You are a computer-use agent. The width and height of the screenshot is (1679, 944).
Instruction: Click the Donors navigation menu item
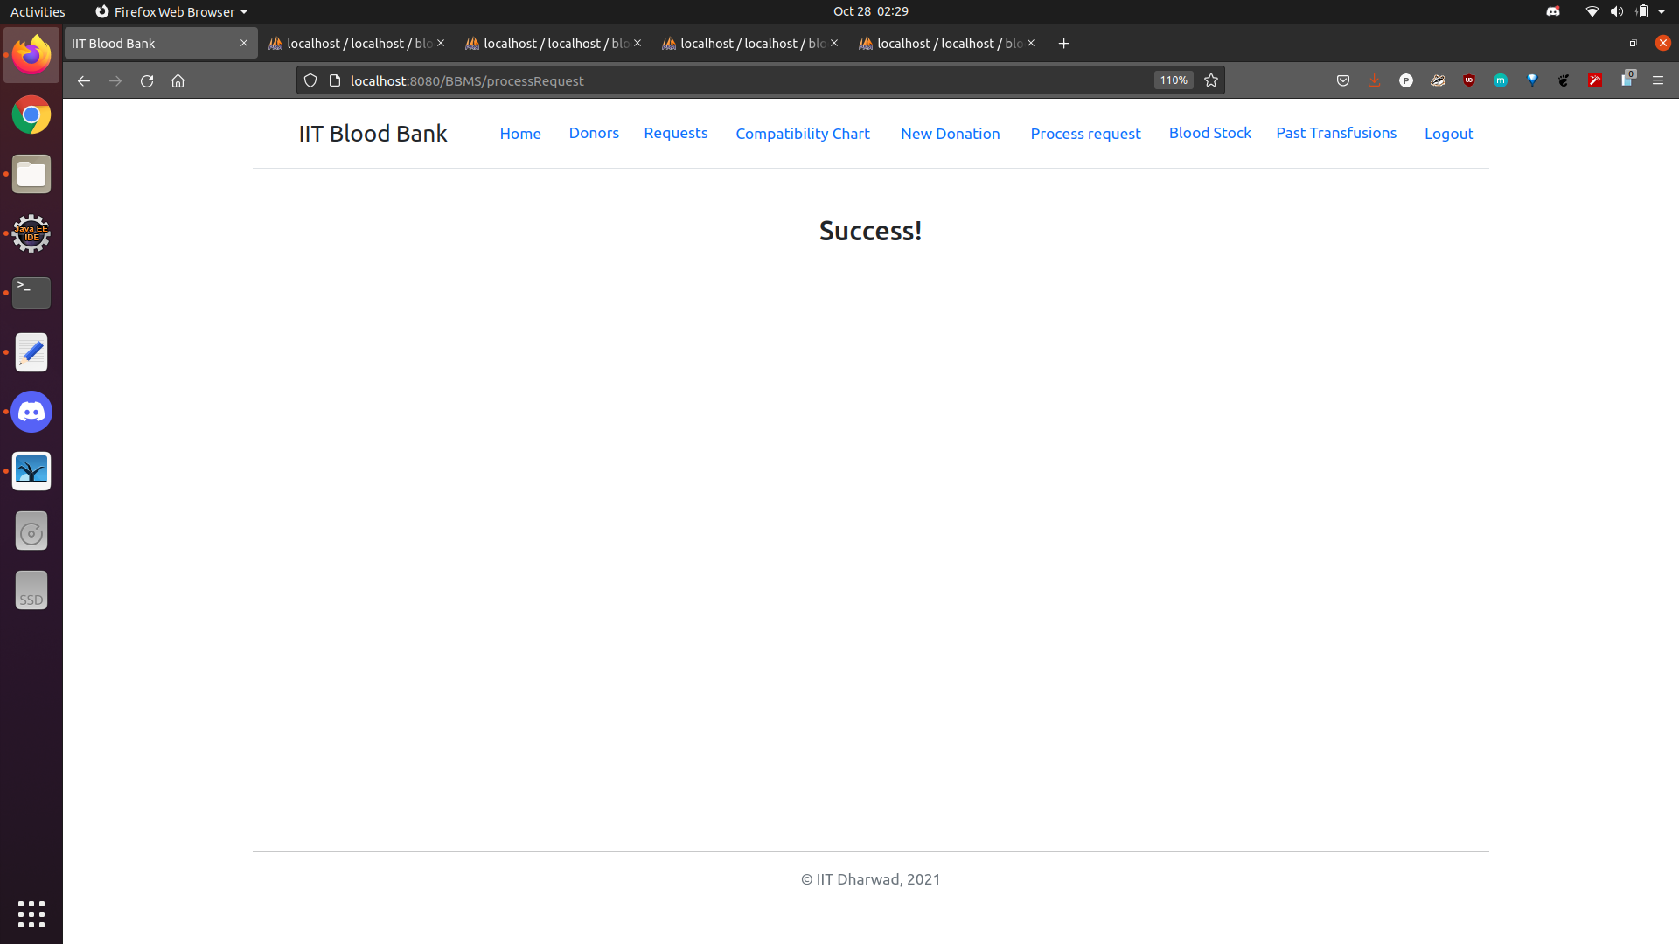594,133
